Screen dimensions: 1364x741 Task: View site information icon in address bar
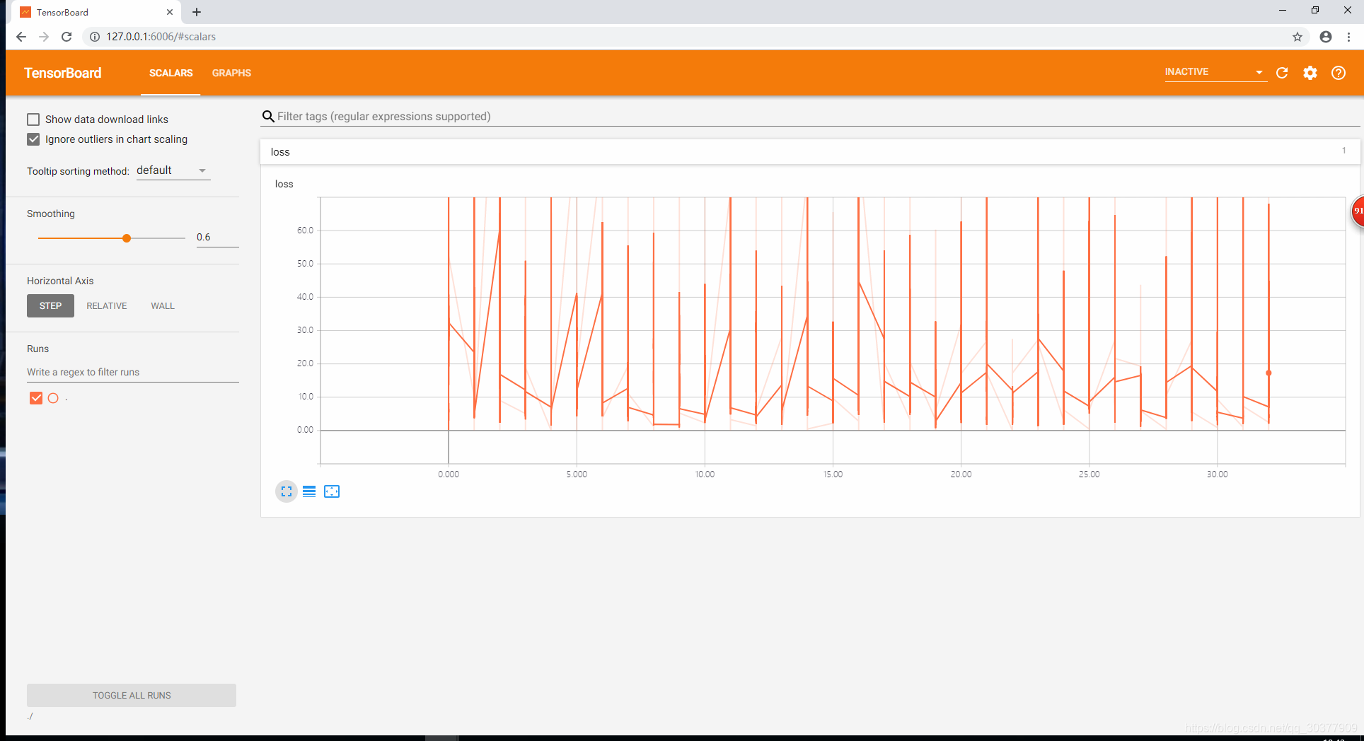click(95, 37)
